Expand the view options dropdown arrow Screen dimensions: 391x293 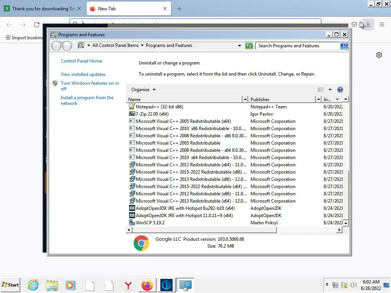coord(330,90)
